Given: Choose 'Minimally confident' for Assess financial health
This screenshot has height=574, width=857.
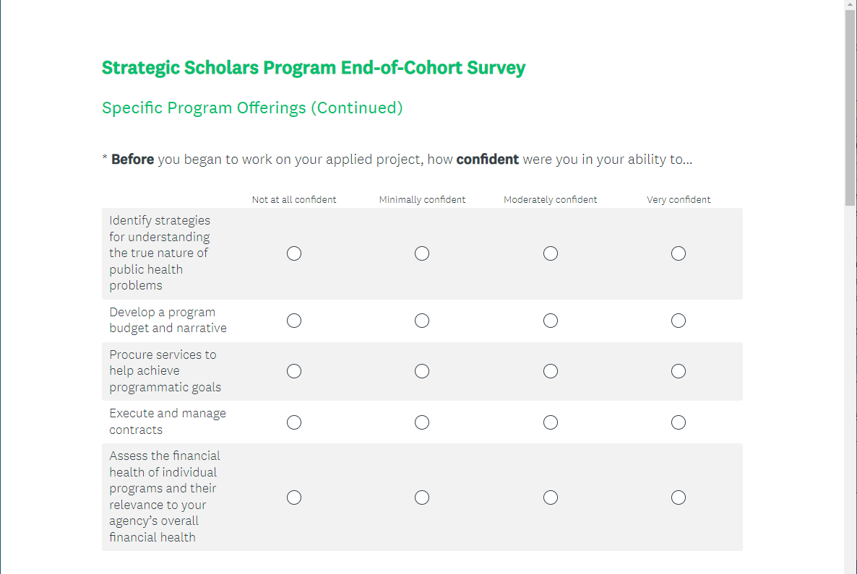Looking at the screenshot, I should [422, 497].
